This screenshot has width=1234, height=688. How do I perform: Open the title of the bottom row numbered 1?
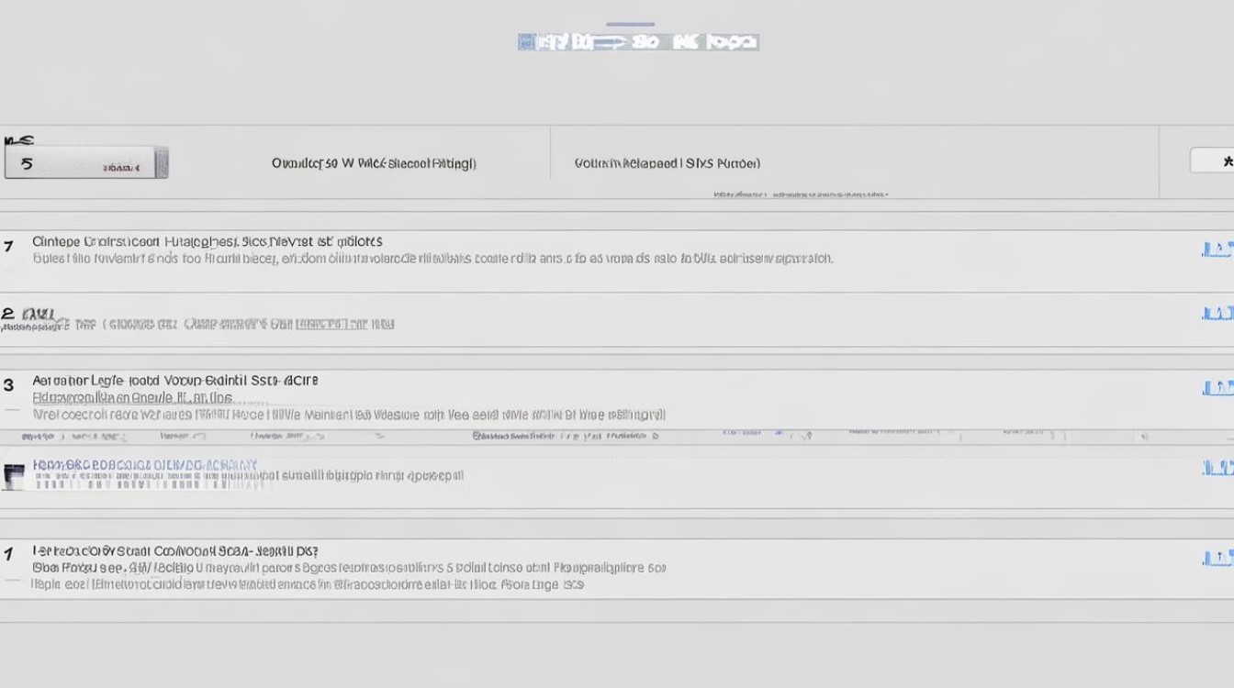(174, 551)
